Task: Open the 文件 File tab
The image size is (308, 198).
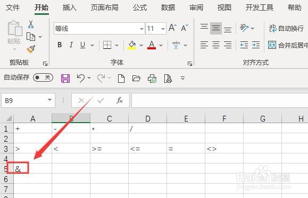Action: pos(13,7)
